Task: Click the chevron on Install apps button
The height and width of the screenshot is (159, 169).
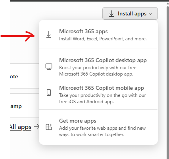Action: coord(150,14)
